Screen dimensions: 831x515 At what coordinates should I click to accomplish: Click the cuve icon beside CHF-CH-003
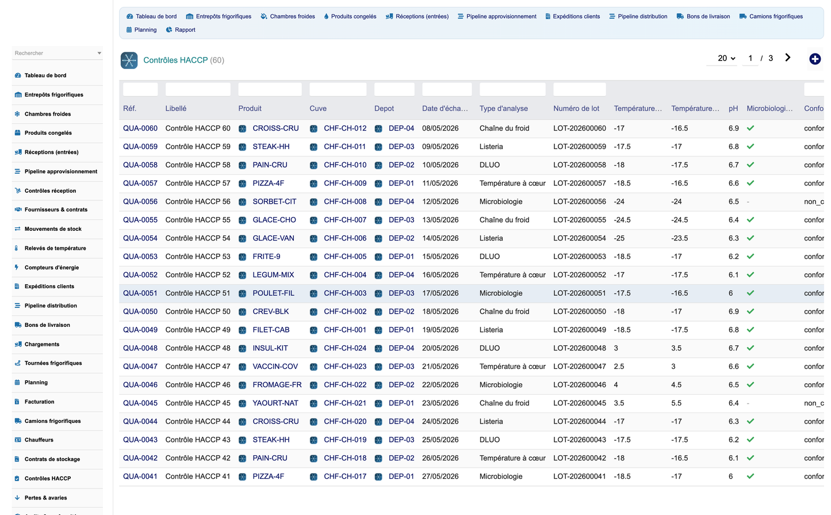pos(313,293)
